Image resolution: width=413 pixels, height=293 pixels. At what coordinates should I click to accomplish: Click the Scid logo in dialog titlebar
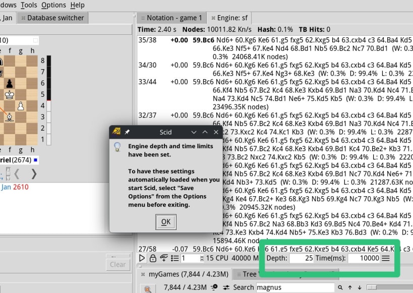click(116, 132)
